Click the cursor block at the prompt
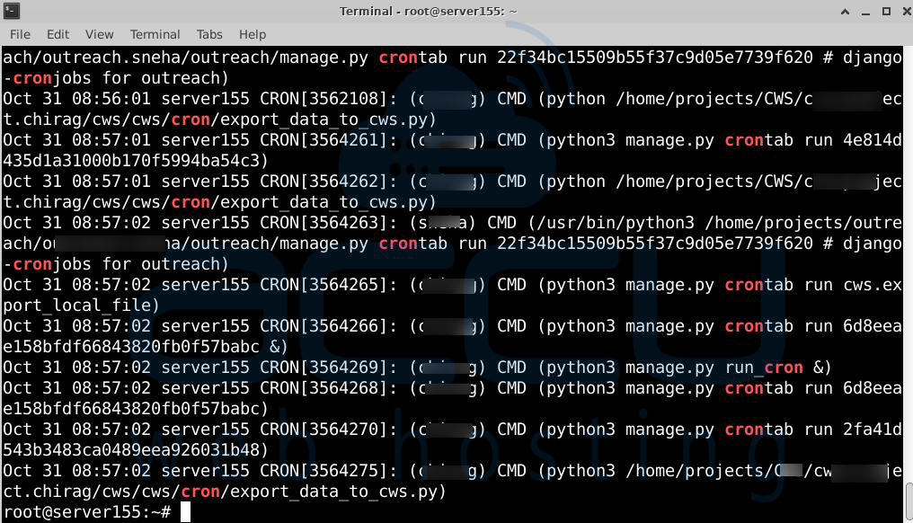 (186, 512)
